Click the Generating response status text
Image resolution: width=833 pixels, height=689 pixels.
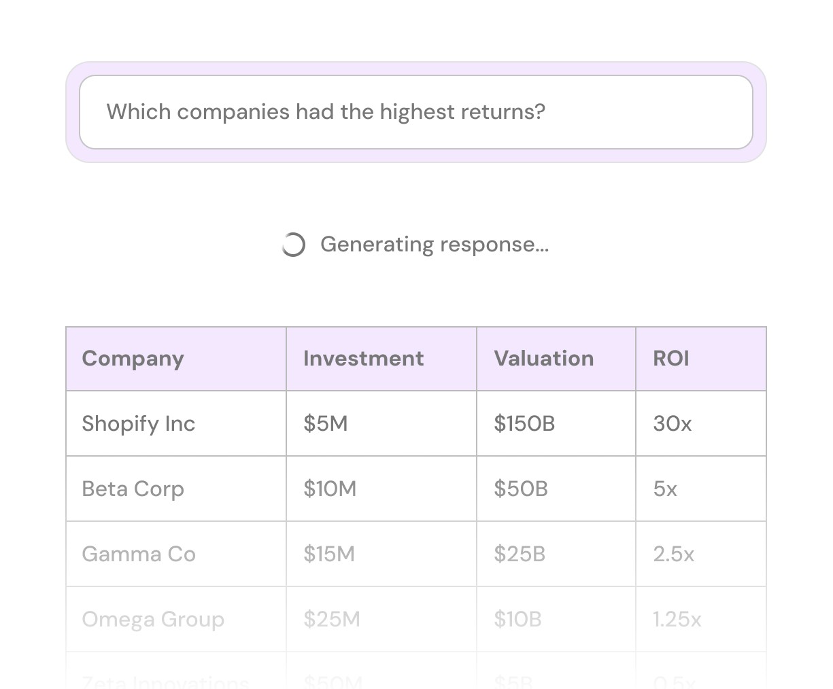click(435, 245)
